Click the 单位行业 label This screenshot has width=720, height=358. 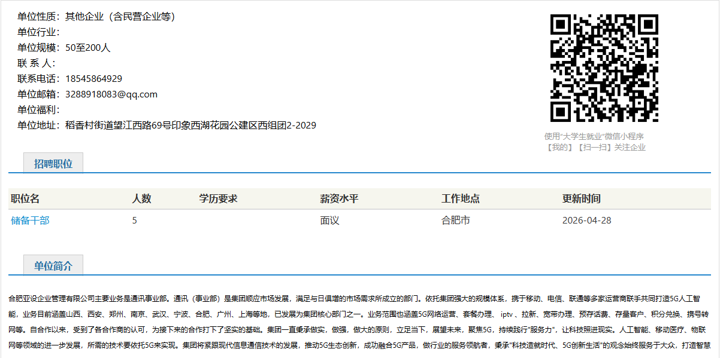click(x=39, y=32)
